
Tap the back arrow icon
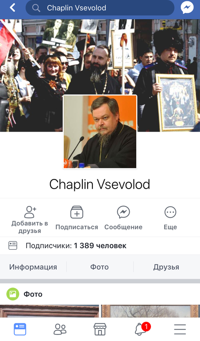(x=12, y=8)
